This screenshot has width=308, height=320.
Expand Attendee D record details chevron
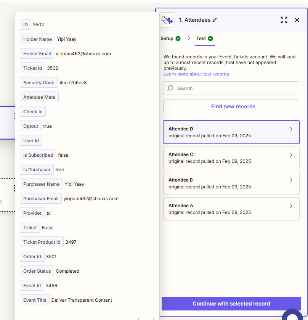coord(291,129)
